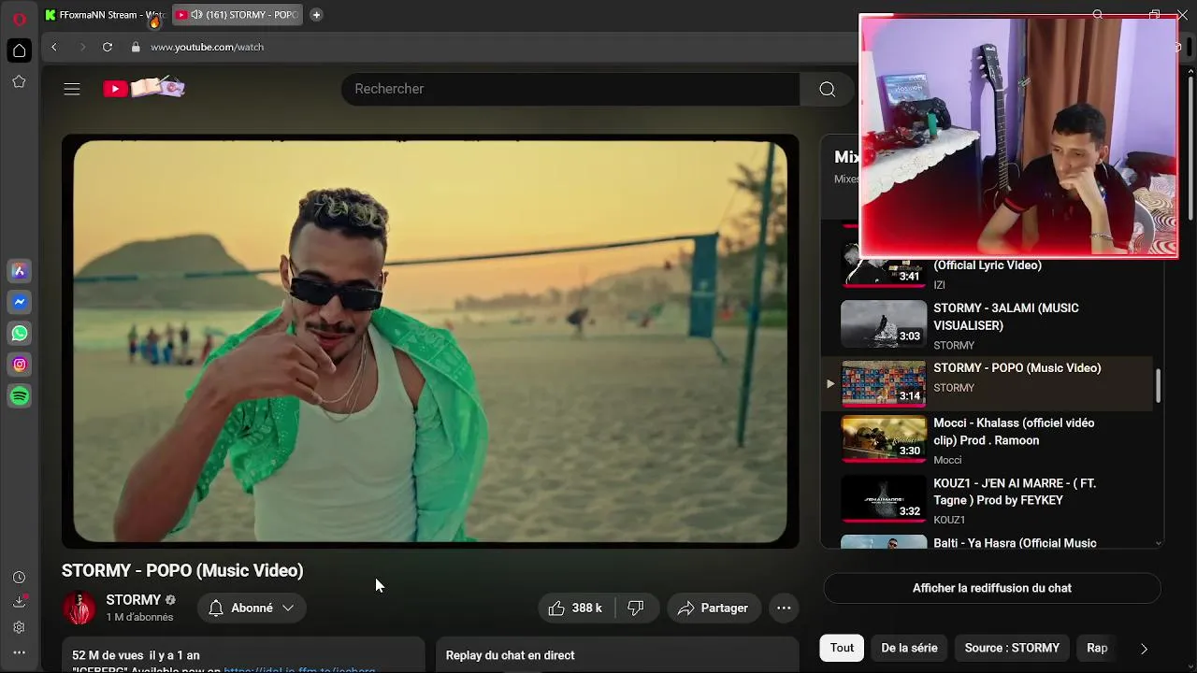
Task: Open the YouTube hamburger guide menu
Action: point(72,89)
